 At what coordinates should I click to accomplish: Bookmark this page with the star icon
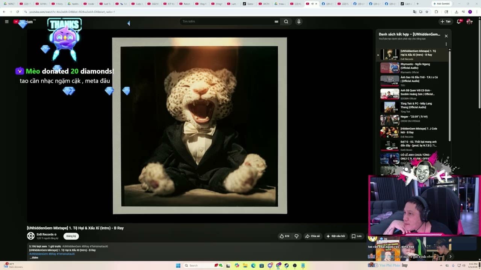pyautogui.click(x=427, y=12)
